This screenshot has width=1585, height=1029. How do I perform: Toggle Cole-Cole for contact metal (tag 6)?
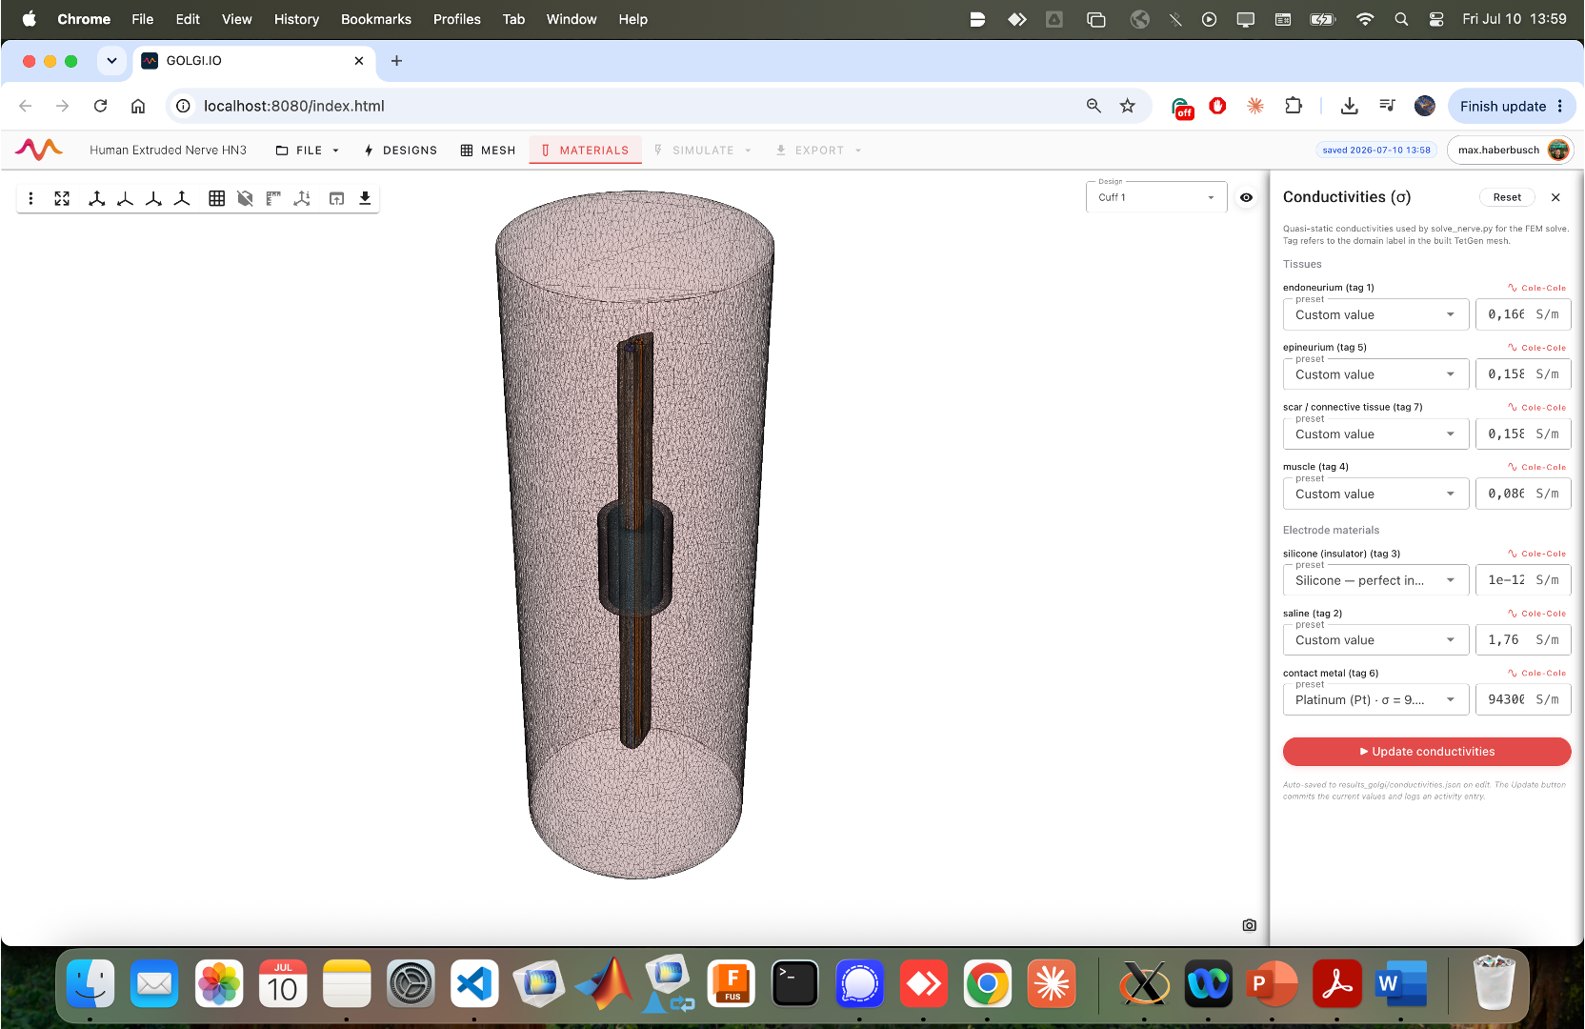pos(1536,673)
